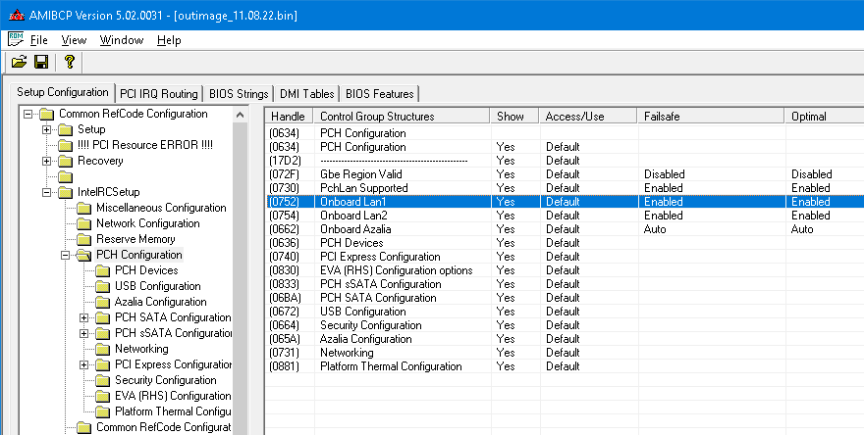Click the Failsafe column header
Image resolution: width=864 pixels, height=435 pixels.
point(661,116)
